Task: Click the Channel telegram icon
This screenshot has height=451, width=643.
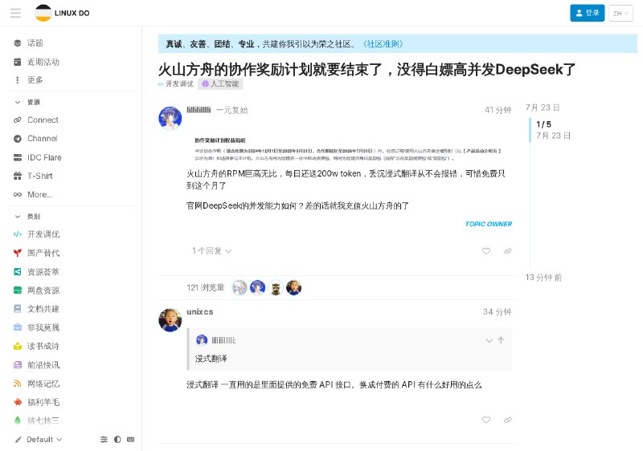Action: [18, 138]
